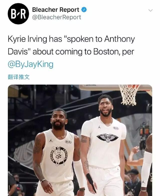
Task: Click the basketball hoop net in photo
Action: click(129, 95)
